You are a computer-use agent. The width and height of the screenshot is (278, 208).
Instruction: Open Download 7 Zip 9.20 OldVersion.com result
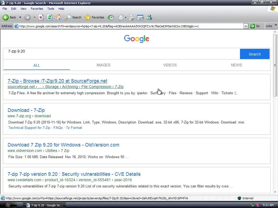coord(64,145)
